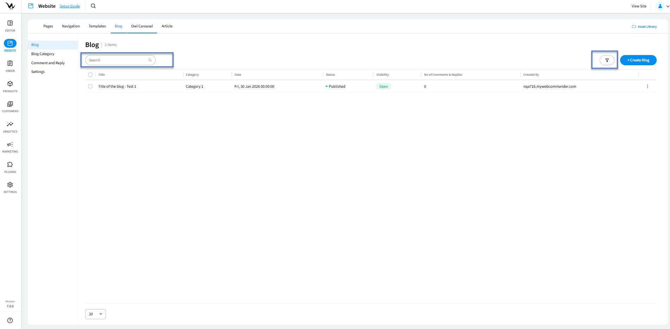Image resolution: width=670 pixels, height=329 pixels.
Task: Click the Create Blog button
Action: [x=638, y=60]
